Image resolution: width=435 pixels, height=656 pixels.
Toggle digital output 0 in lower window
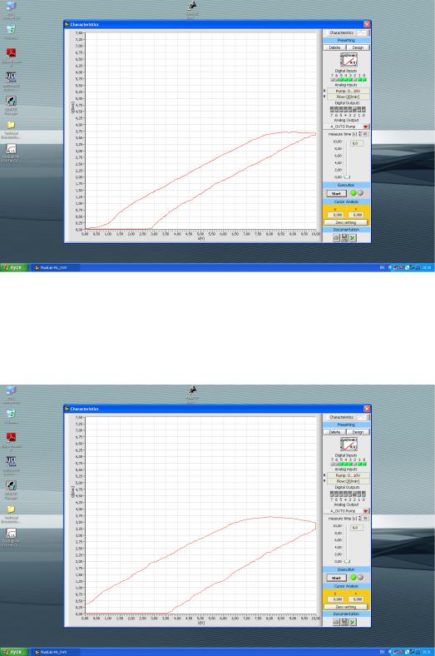pos(364,494)
